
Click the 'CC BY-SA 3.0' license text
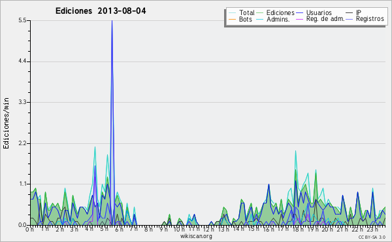pyautogui.click(x=372, y=237)
